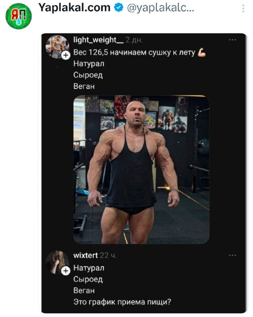Open wixtert username

pos(85,255)
